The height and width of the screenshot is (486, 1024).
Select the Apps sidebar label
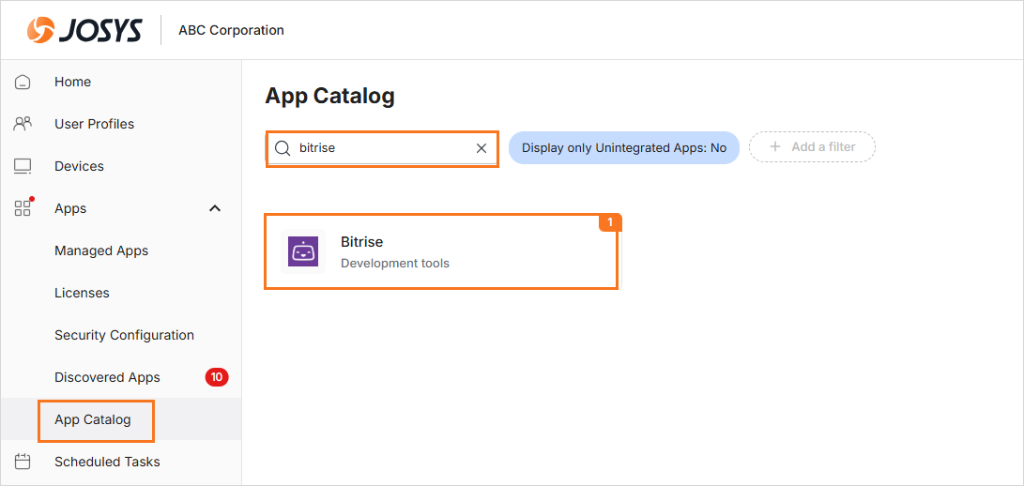coord(70,208)
